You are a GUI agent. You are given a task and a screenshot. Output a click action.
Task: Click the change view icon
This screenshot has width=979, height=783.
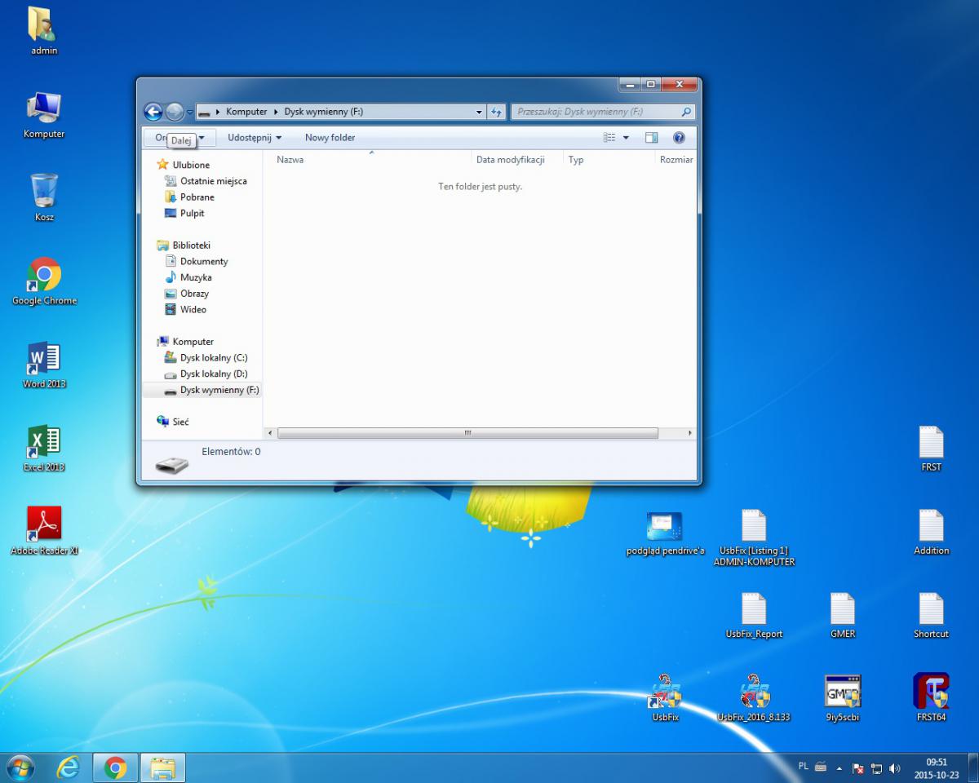point(609,138)
